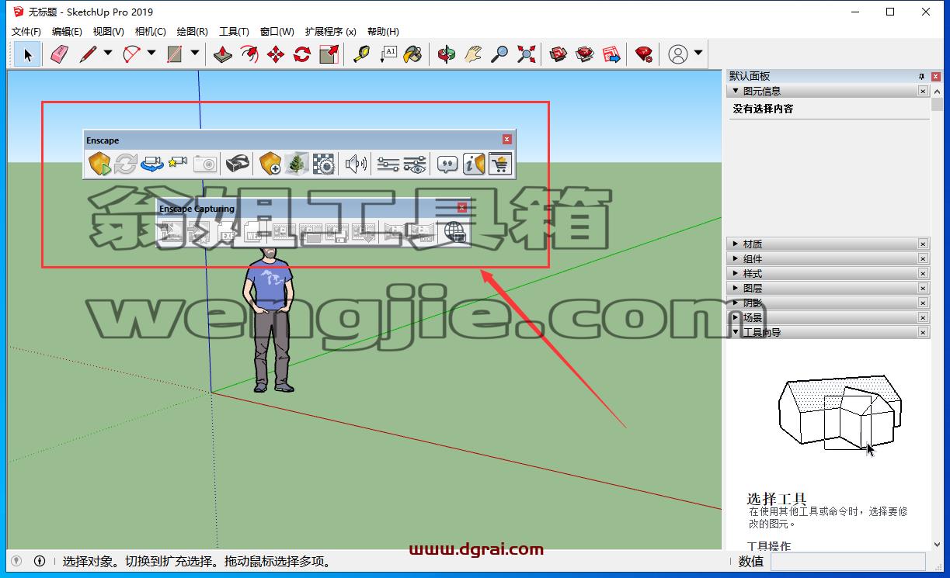Choose the Offset tool
The image size is (950, 578).
[x=249, y=54]
